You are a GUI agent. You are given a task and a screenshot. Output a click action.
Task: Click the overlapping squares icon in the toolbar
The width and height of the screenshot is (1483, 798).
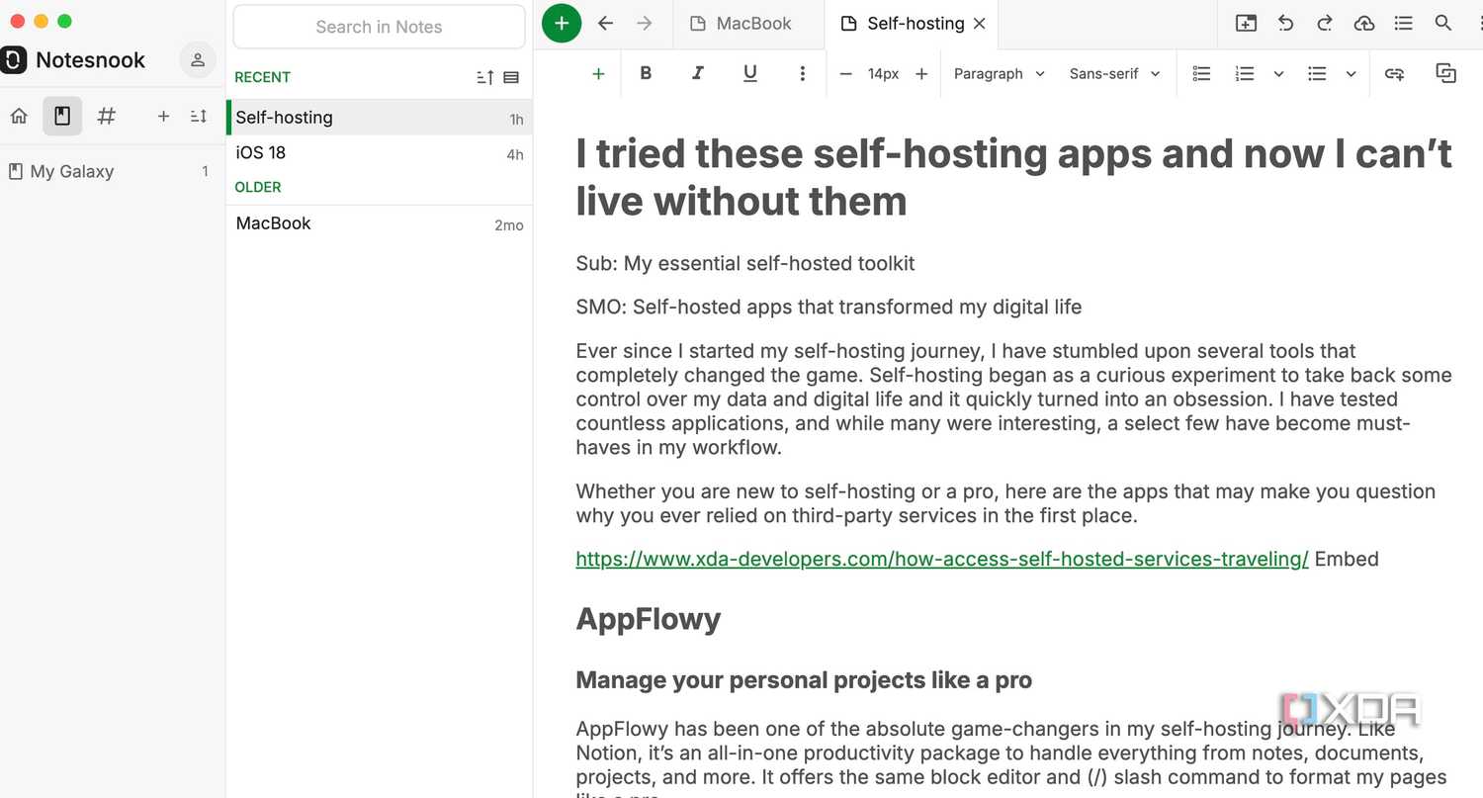click(1446, 74)
